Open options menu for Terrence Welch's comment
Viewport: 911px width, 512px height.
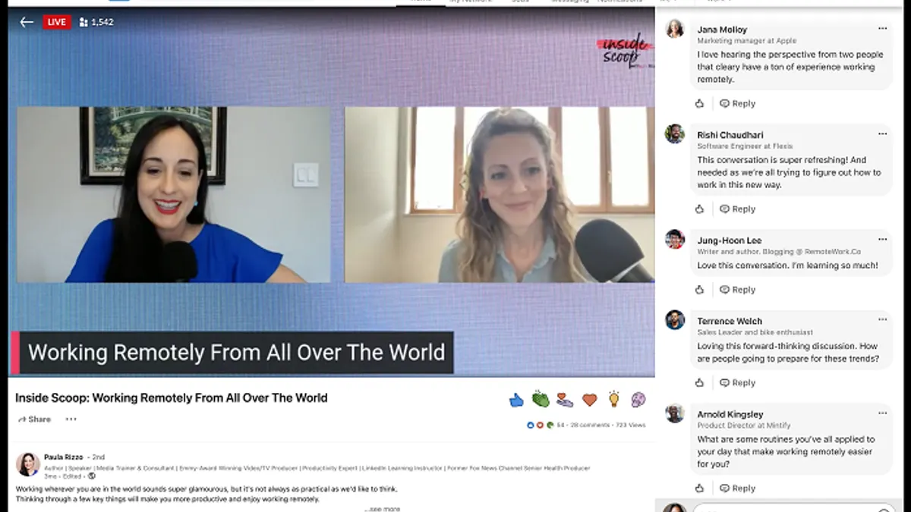pyautogui.click(x=882, y=320)
